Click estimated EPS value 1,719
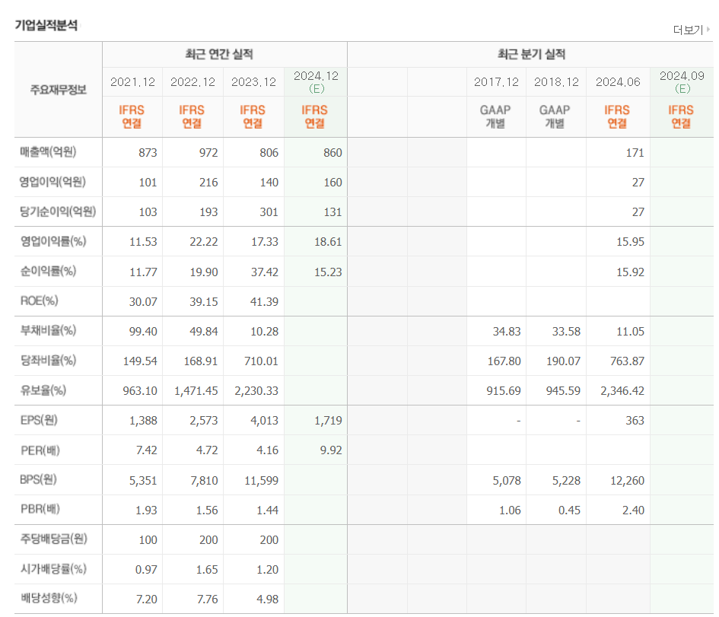 point(328,421)
